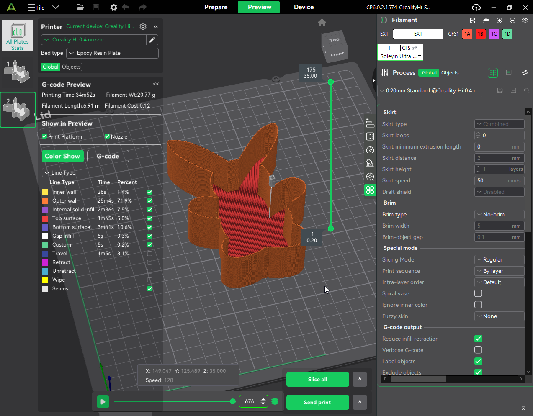
Task: Open Bed type Epoxy Resin Plate dropdown
Action: click(112, 53)
